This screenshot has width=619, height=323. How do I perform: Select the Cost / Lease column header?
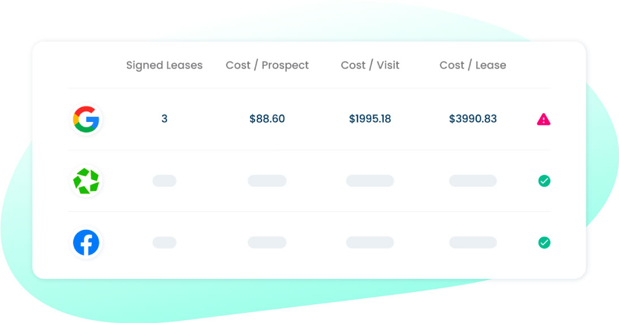(x=473, y=65)
